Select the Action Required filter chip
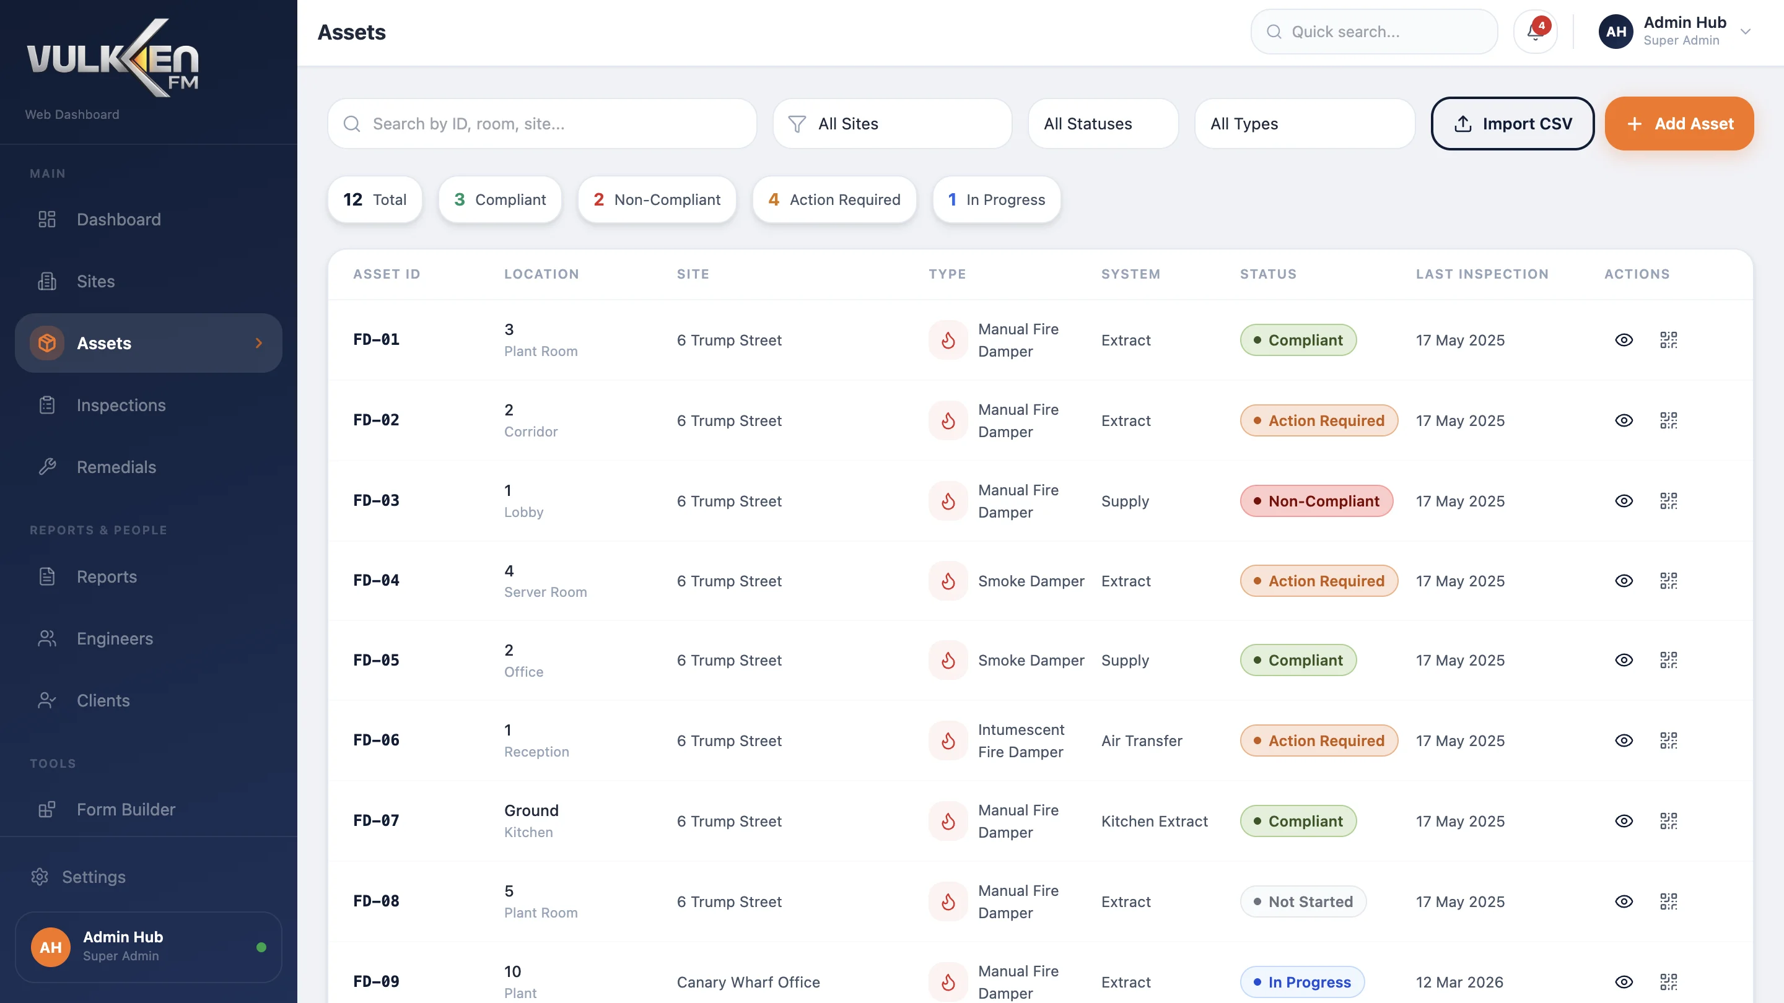The width and height of the screenshot is (1784, 1003). 834,199
